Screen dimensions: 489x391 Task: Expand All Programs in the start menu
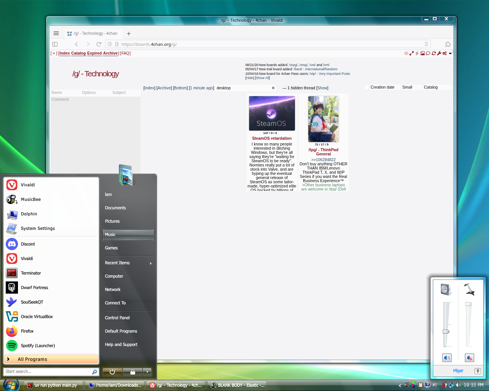(x=51, y=359)
